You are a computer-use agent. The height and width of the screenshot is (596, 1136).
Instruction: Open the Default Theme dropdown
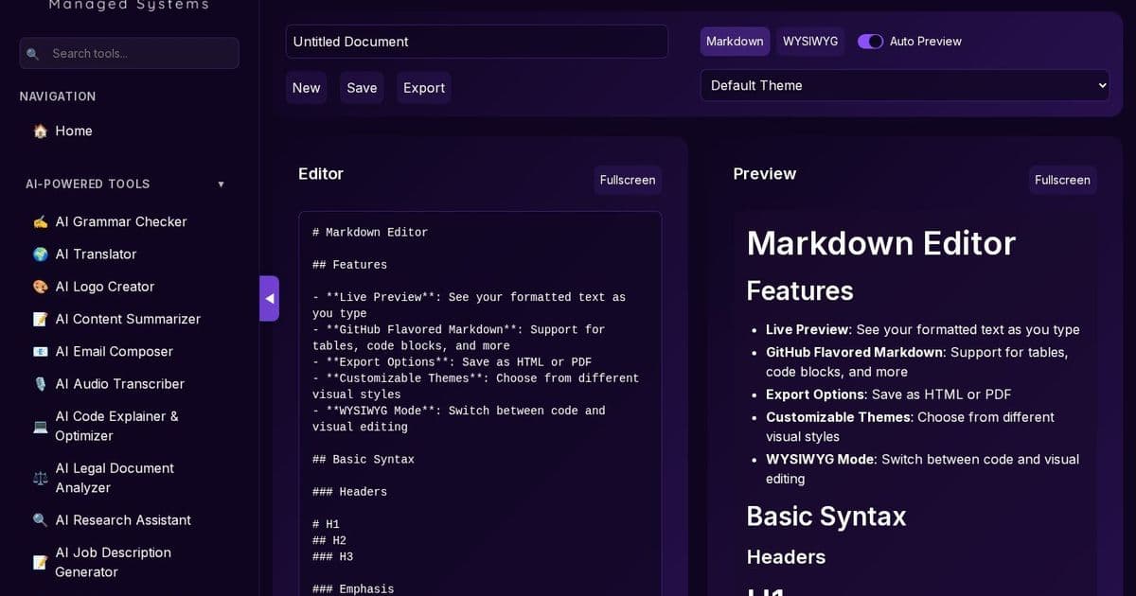point(904,85)
